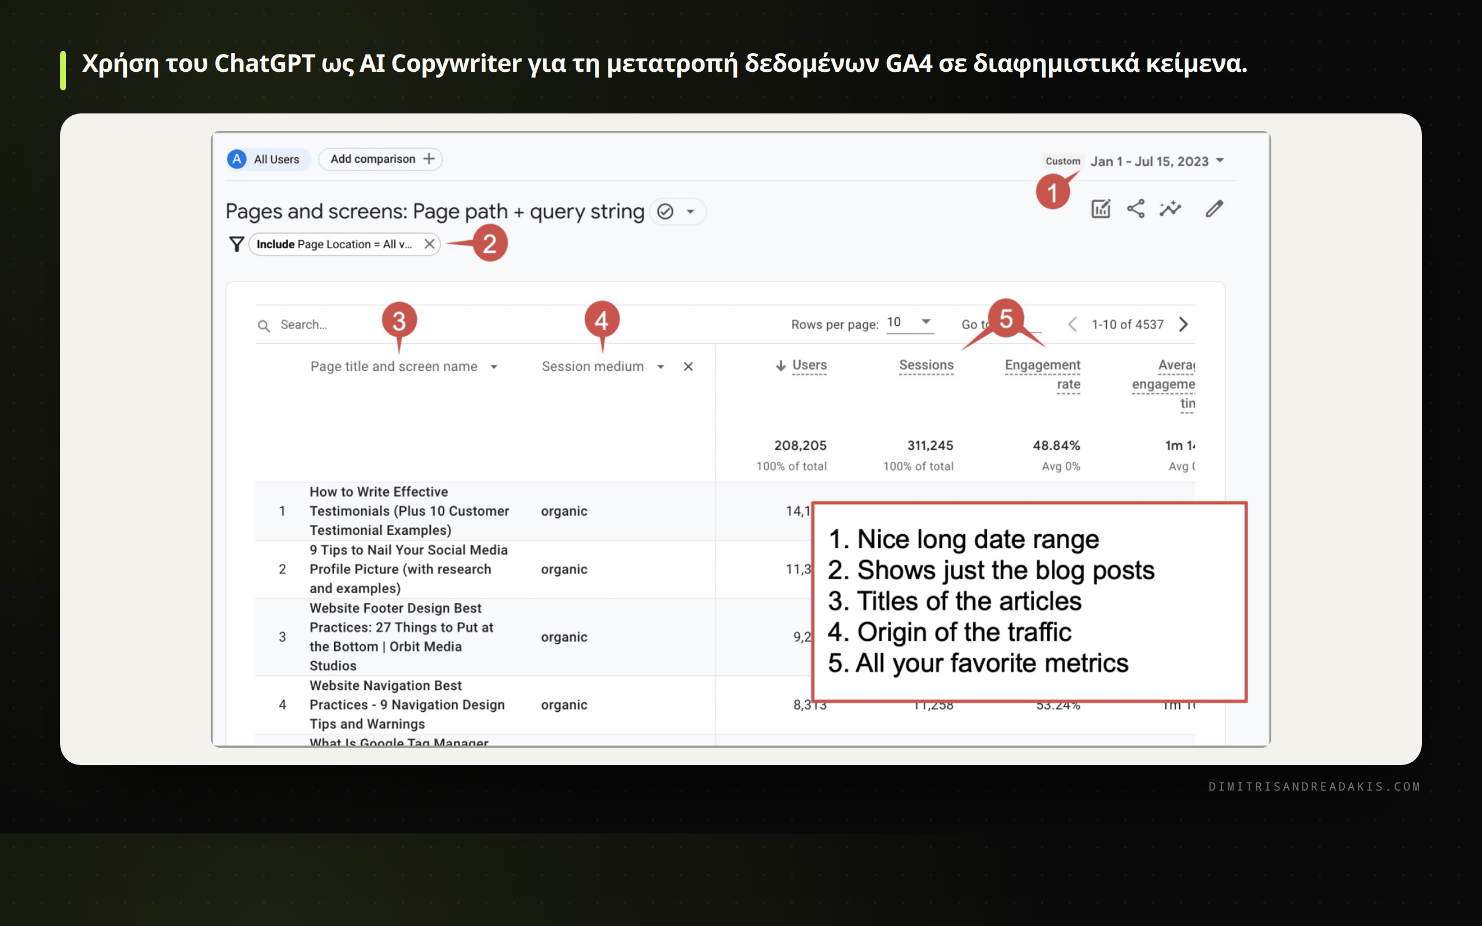Click 'organic' in the Testimonials row
Screen dimensions: 1482x926
point(564,512)
